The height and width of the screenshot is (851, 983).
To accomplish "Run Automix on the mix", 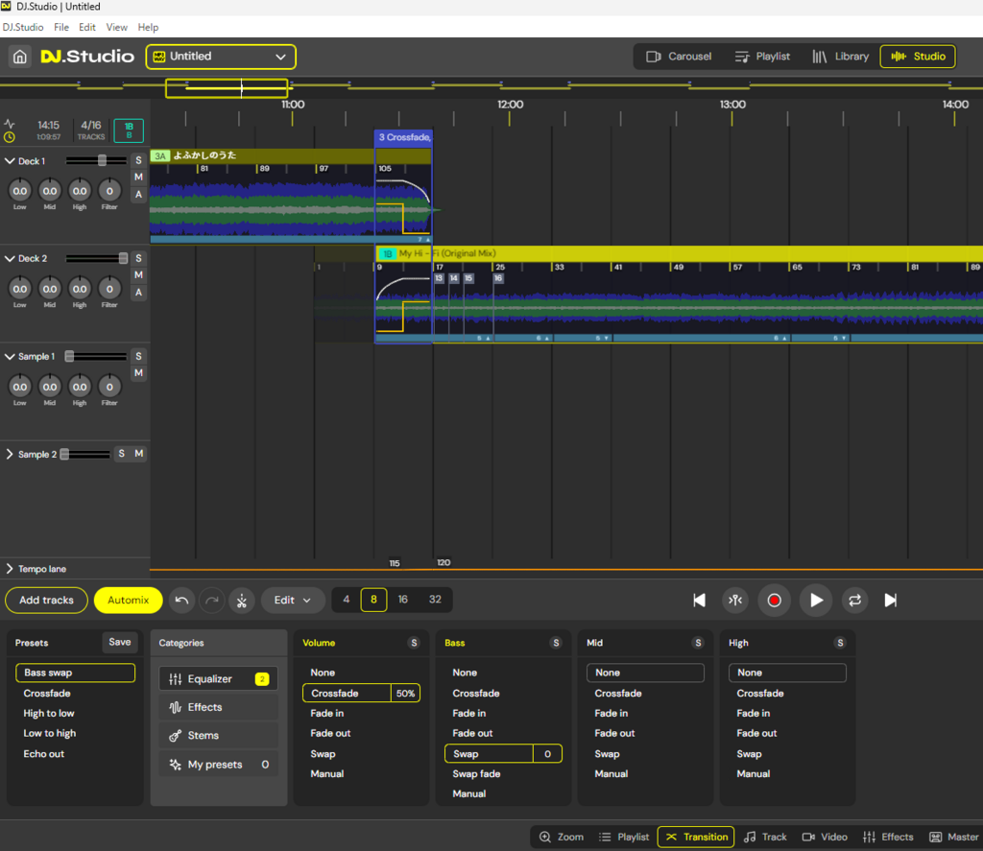I will coord(128,601).
